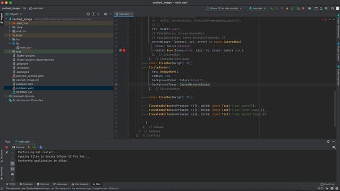Image resolution: width=340 pixels, height=191 pixels.
Task: Toggle the Project tool window side tab
Action: tap(2, 19)
